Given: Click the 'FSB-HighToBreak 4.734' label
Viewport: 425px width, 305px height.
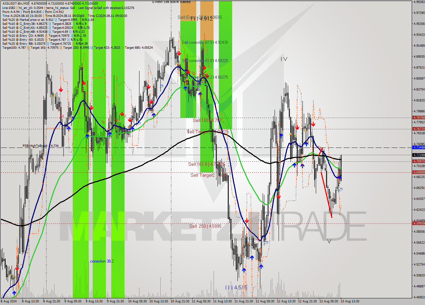Looking at the screenshot, I should pos(41,146).
